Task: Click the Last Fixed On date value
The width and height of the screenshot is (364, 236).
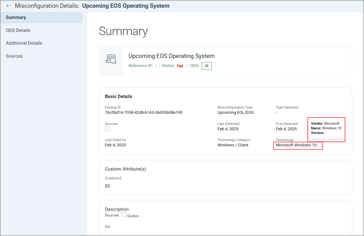Action: click(x=115, y=145)
